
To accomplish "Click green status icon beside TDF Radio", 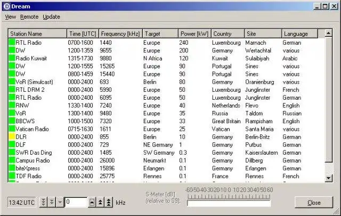I will 12,176.
